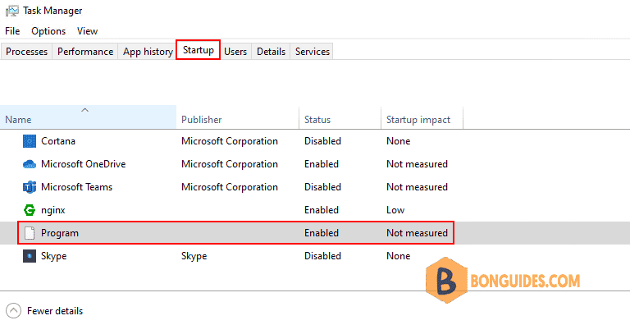Switch to the Services tab

coord(313,52)
